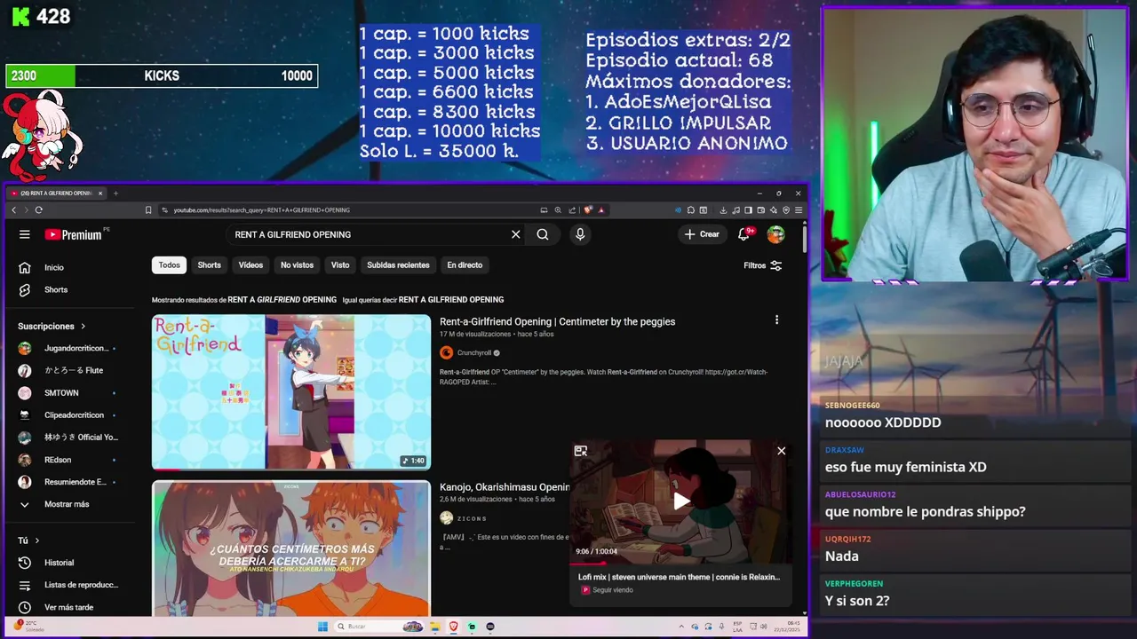Open a new browser tab

115,193
